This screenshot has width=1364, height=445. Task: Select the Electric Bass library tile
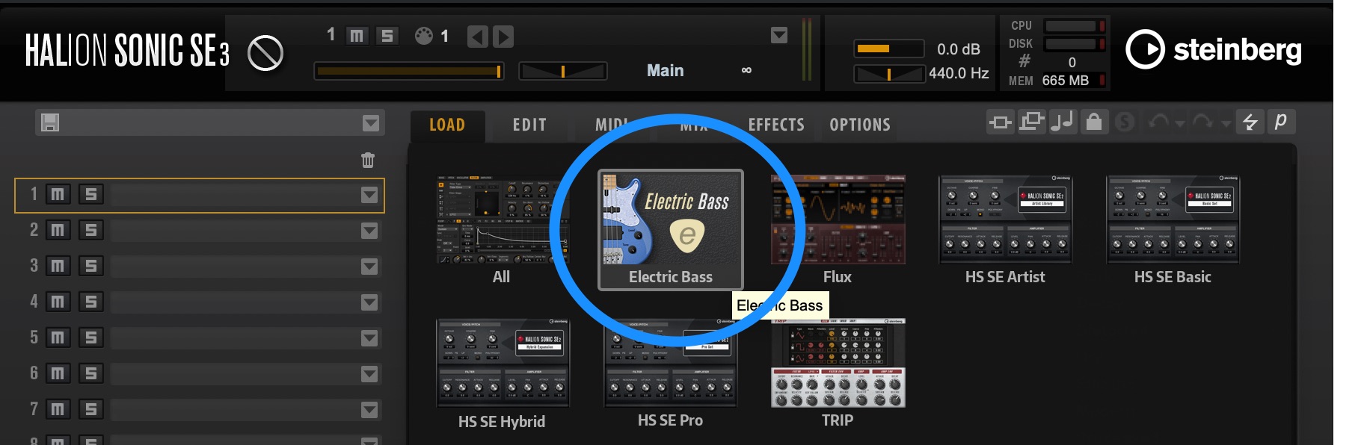coord(671,230)
